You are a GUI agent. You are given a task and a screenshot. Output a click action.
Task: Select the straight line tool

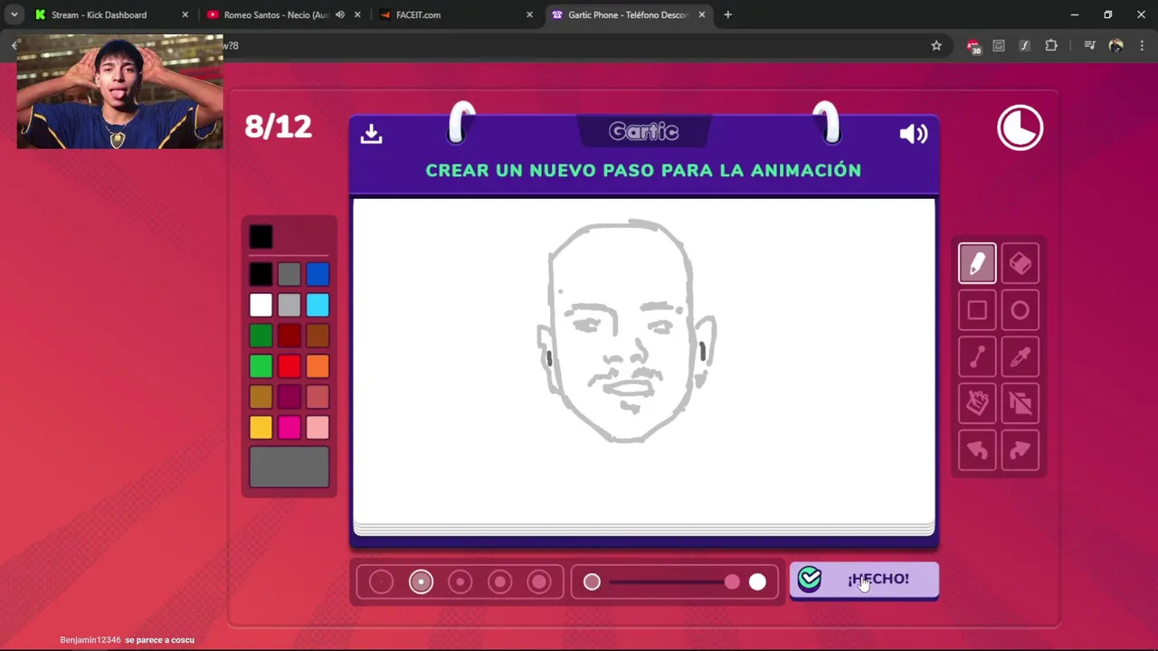[977, 358]
